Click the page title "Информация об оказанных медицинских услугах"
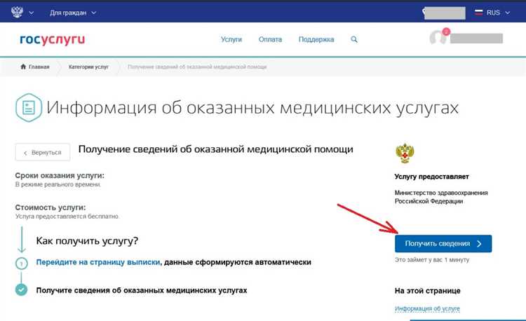 [252, 108]
